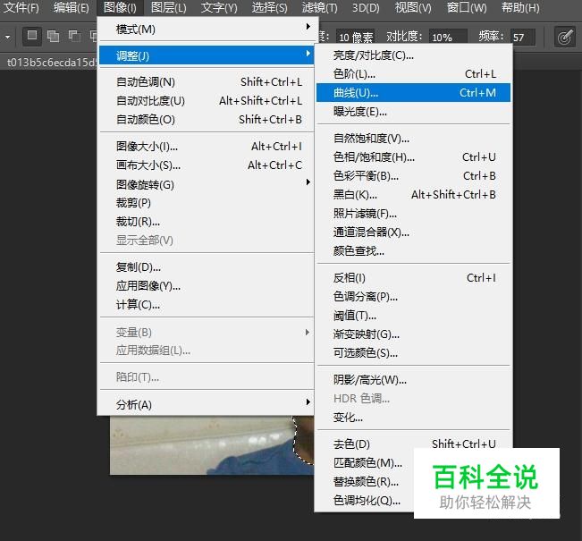Screen dimensions: 582x541
Task: Open 自然饱和度(V)... adjustment
Action: click(x=413, y=139)
